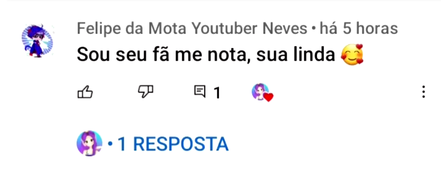Tap the small red heart on the creator badge

point(269,98)
